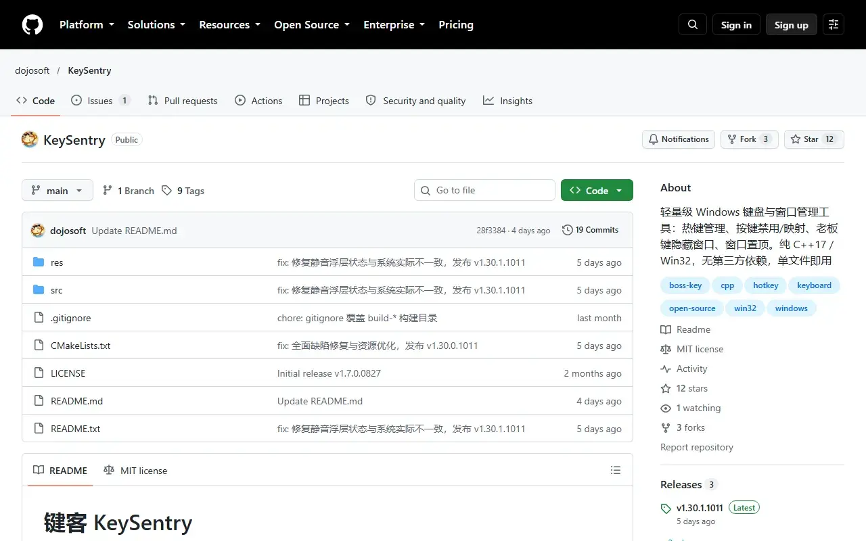Image resolution: width=866 pixels, height=541 pixels.
Task: Click the Sign in button
Action: 736,25
